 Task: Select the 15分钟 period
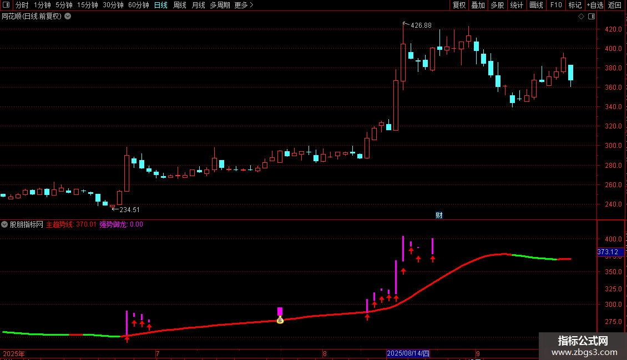[88, 5]
